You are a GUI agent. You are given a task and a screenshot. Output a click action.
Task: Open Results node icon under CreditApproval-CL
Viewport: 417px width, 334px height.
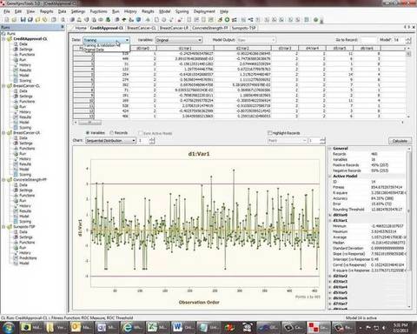17,70
